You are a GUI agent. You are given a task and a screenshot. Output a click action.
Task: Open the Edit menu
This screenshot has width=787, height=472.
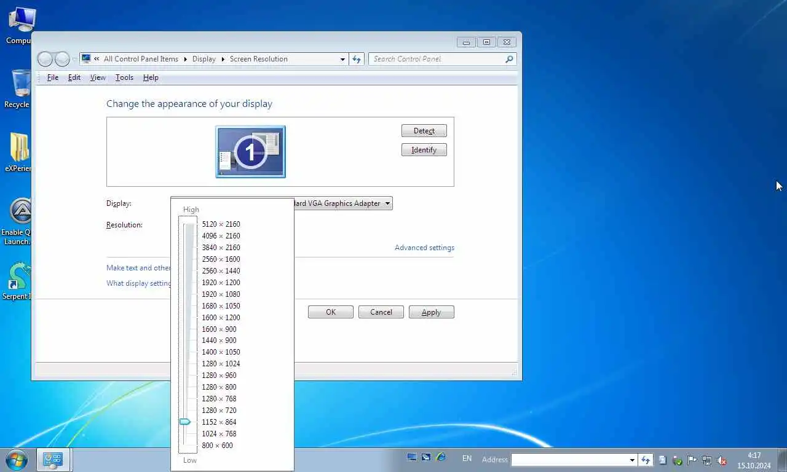point(74,77)
